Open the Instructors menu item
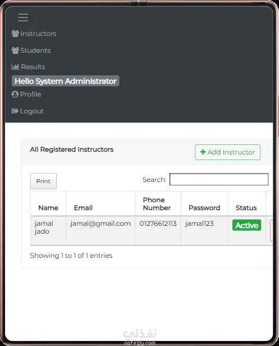The height and width of the screenshot is (346, 279). (x=34, y=34)
